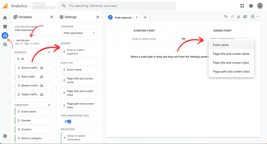Screen dimensions: 267x144
Task: Click the Starting Point drop or select node
Action: (x=144, y=39)
